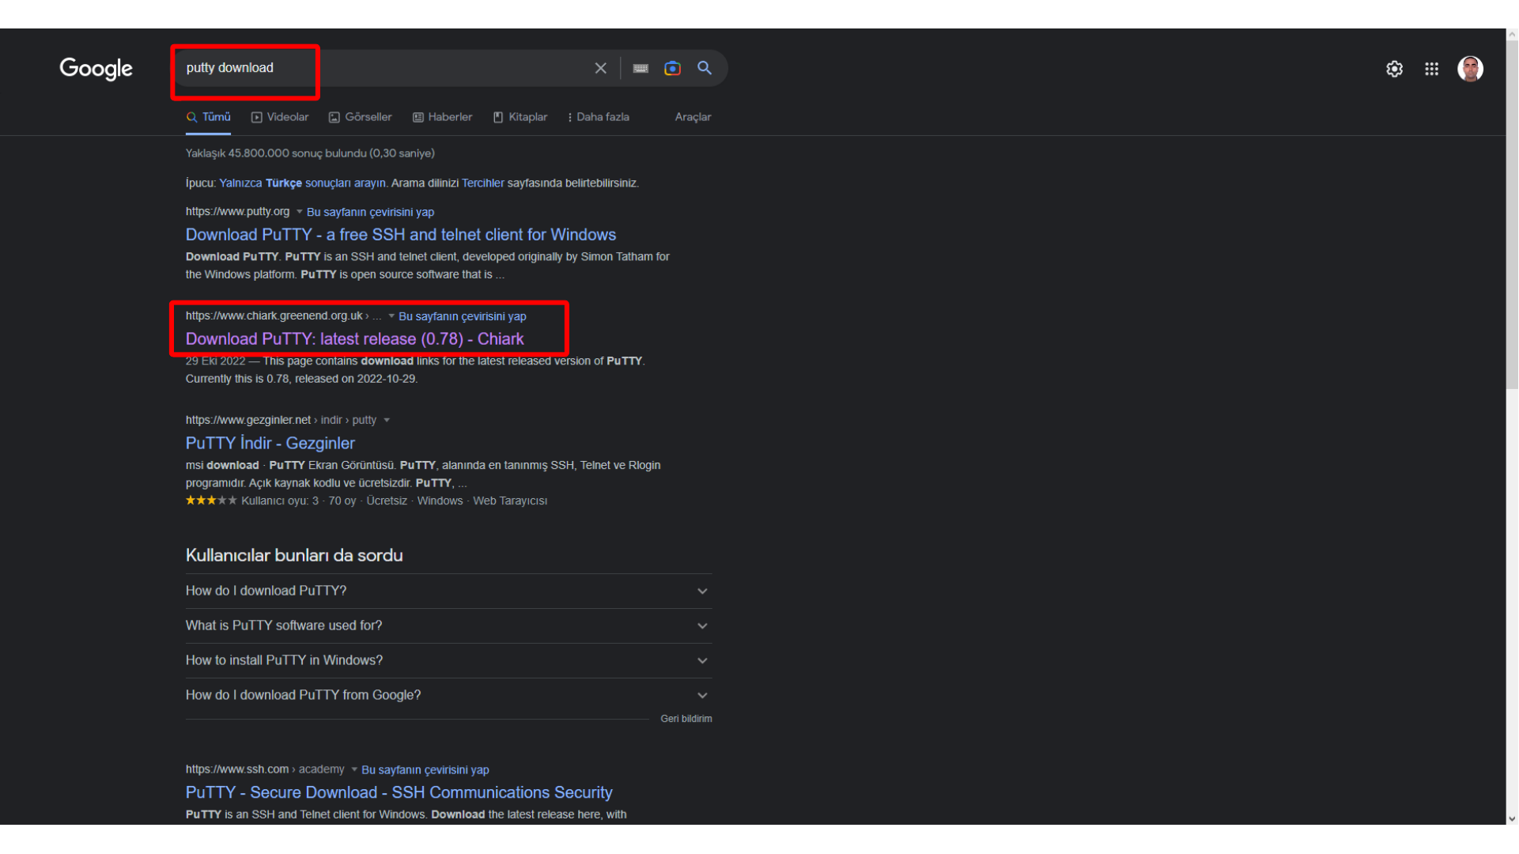The height and width of the screenshot is (854, 1519).
Task: Translate the chiark.greenend.org.uk result page
Action: click(x=463, y=316)
